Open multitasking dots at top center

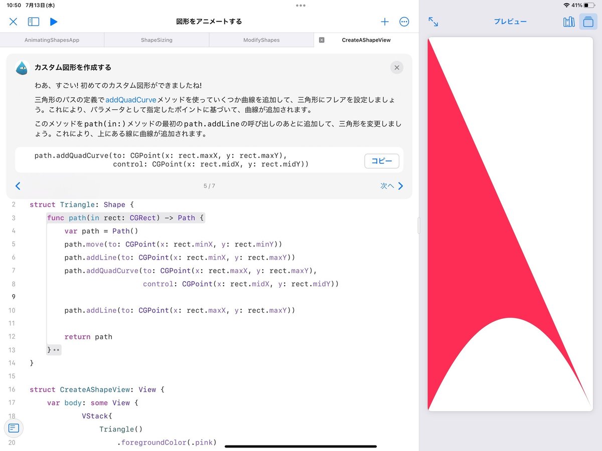[x=300, y=6]
